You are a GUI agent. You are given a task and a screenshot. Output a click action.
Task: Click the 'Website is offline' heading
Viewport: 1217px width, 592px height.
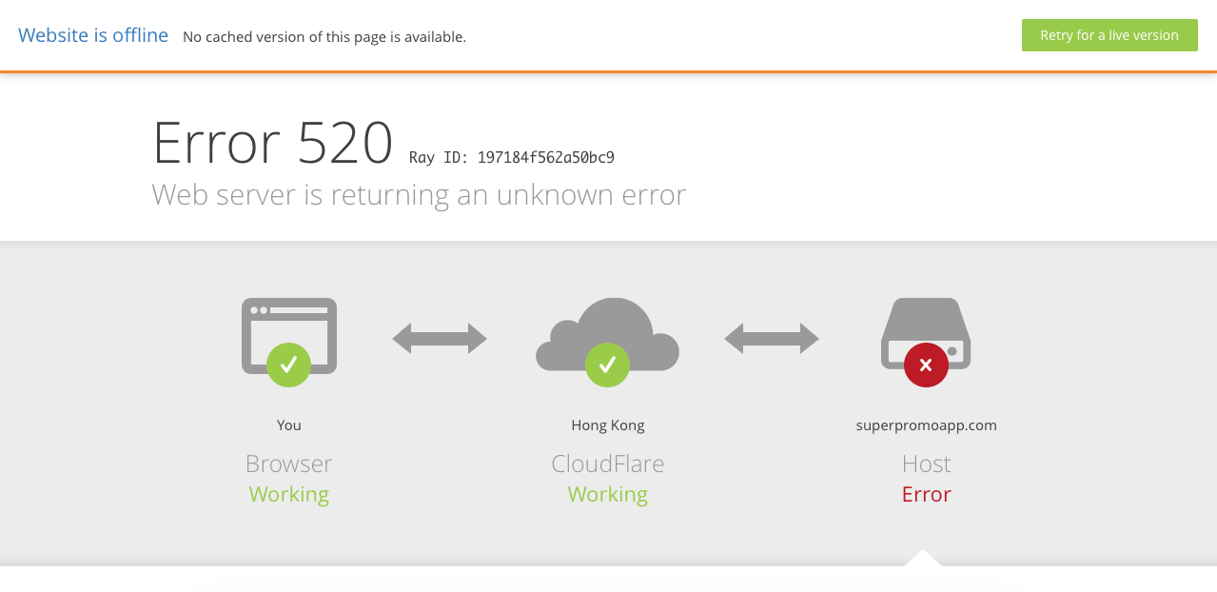[93, 35]
